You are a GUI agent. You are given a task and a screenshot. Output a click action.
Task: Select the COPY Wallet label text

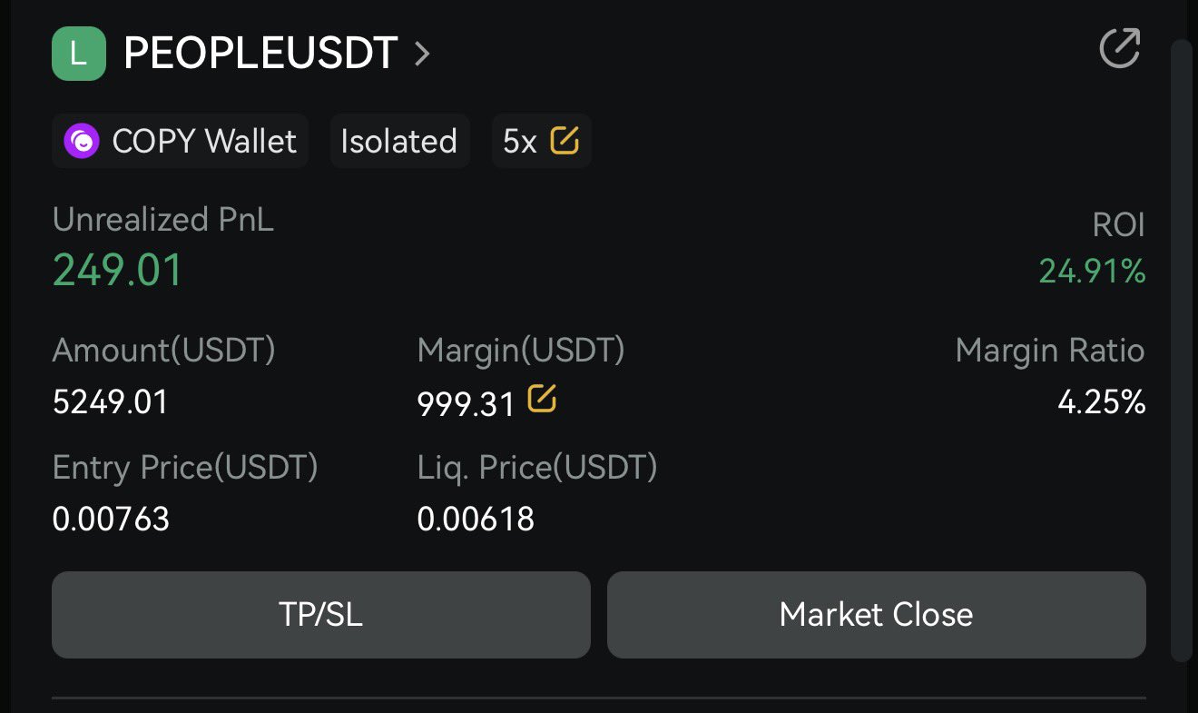point(204,142)
